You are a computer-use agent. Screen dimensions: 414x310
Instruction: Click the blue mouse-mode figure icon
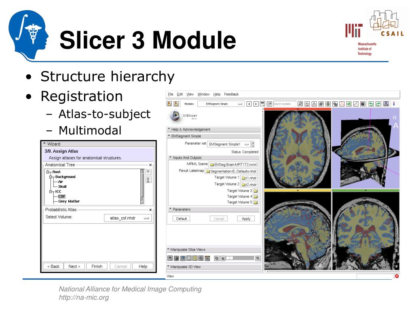pyautogui.click(x=394, y=104)
